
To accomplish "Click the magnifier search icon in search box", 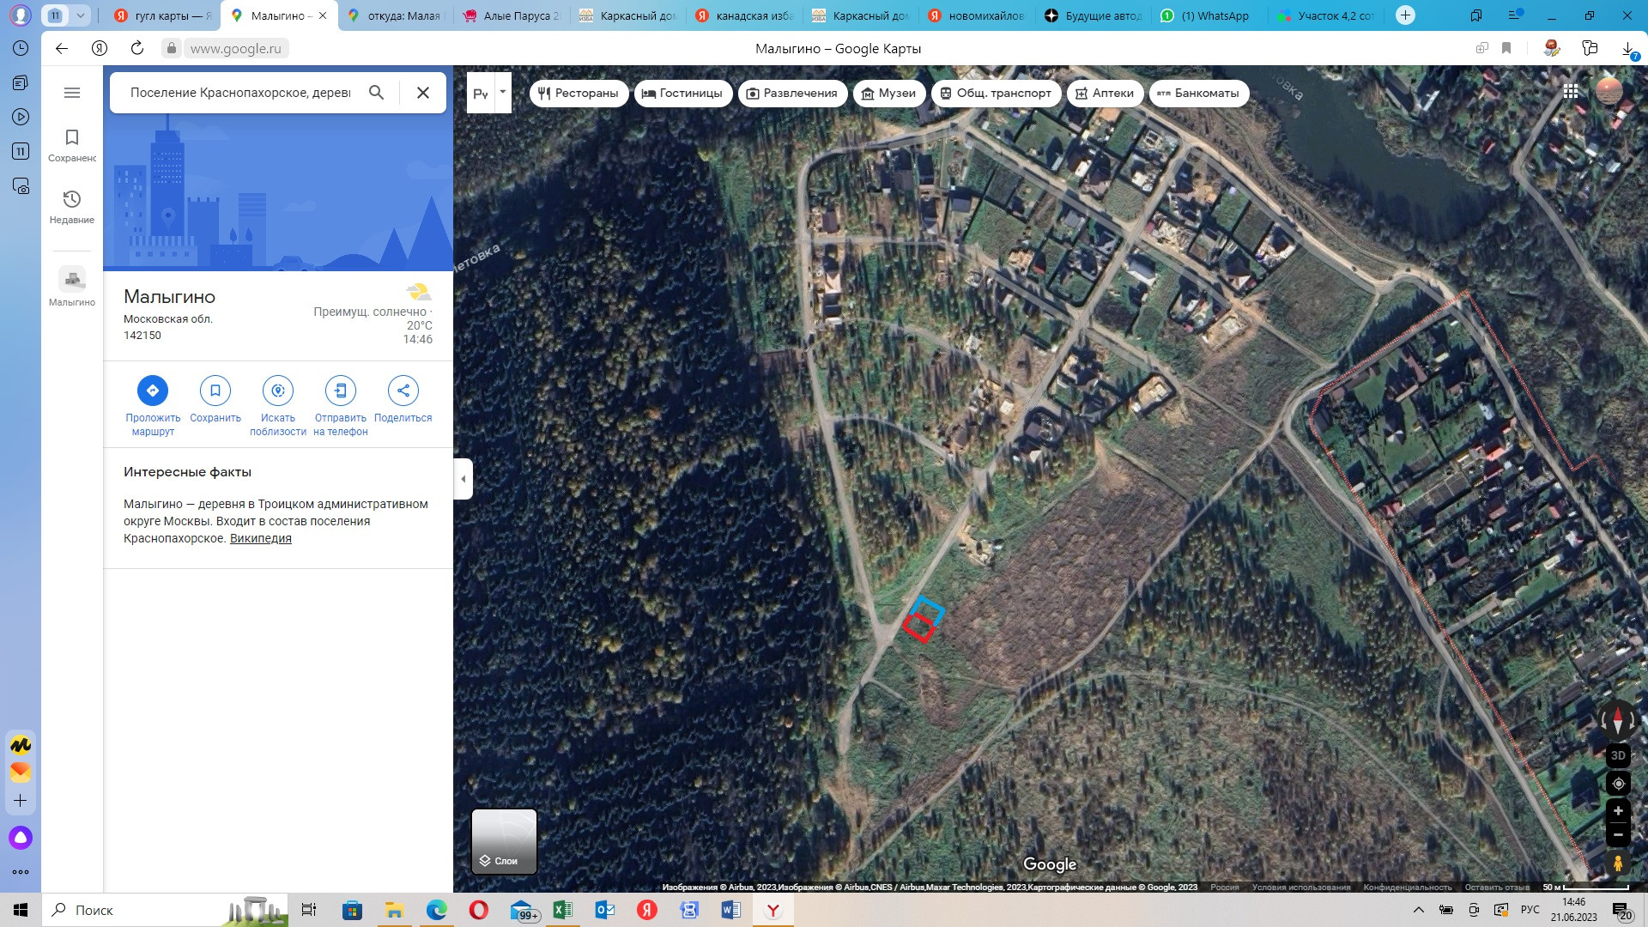I will pos(376,93).
